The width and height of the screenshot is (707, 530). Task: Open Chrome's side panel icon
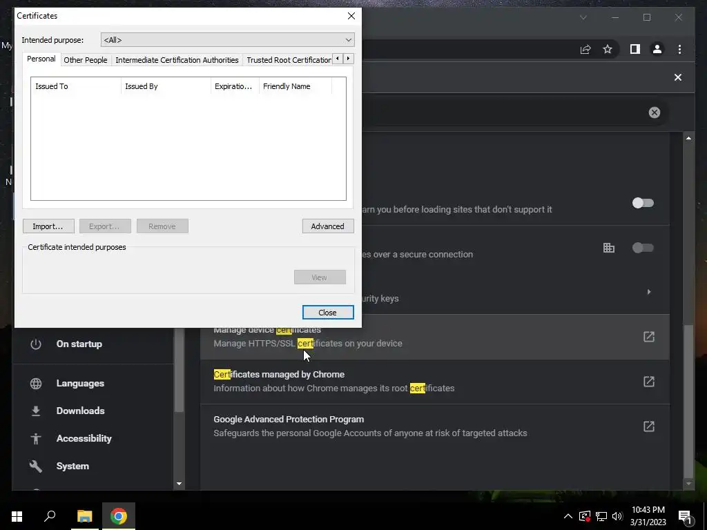(x=635, y=49)
